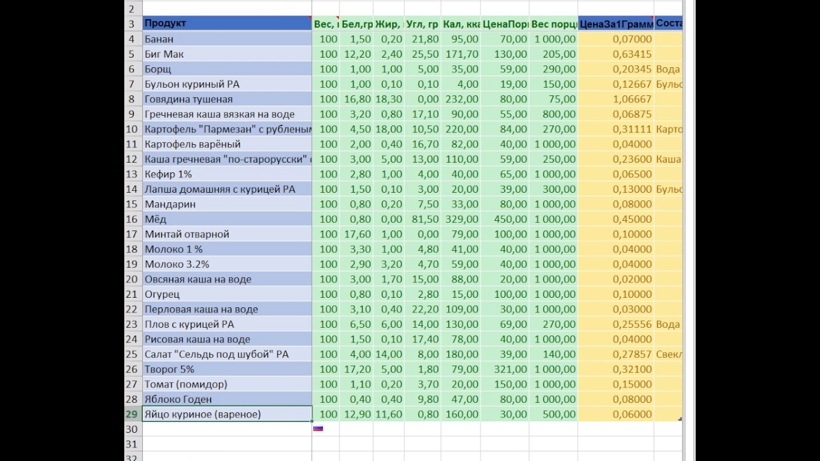The height and width of the screenshot is (461, 820).
Task: Click the 'Овсяная каша на воде' cell
Action: click(227, 279)
